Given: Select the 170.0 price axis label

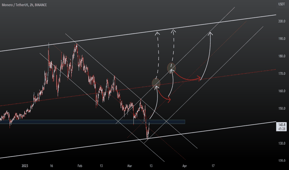Looking at the screenshot, I should [282, 74].
